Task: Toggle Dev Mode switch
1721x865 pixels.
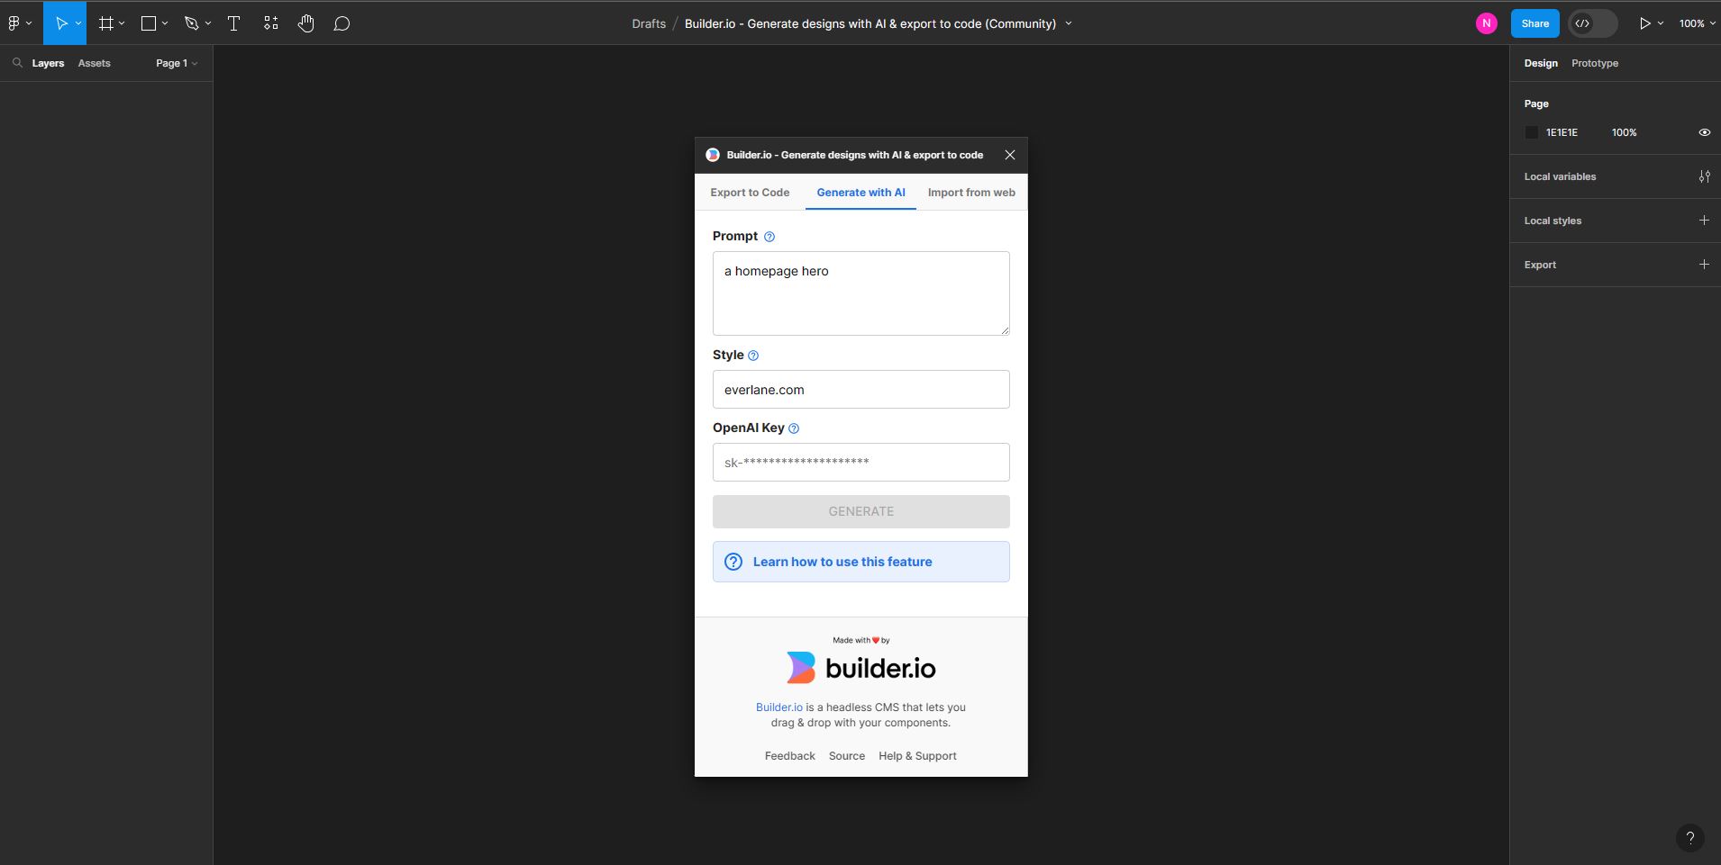Action: (1592, 23)
